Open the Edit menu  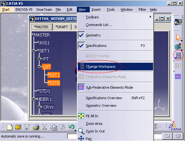[70, 10]
